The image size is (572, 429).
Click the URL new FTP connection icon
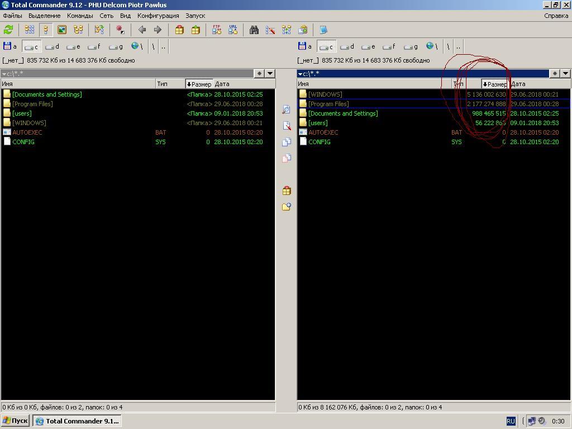[x=233, y=30]
